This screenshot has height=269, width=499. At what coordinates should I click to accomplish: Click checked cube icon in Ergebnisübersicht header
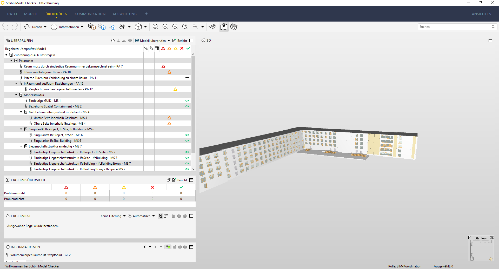coord(169,180)
